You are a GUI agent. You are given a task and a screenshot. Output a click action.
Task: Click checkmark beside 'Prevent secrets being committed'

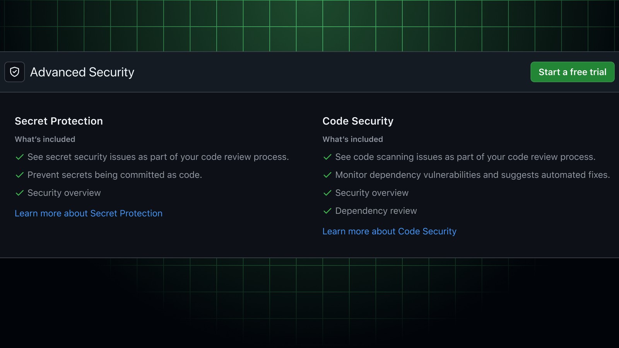19,175
